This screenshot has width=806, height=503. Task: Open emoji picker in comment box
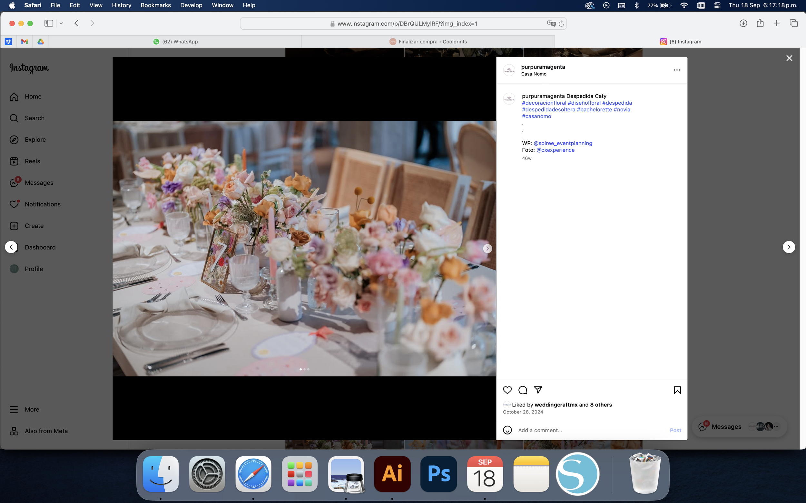[507, 430]
